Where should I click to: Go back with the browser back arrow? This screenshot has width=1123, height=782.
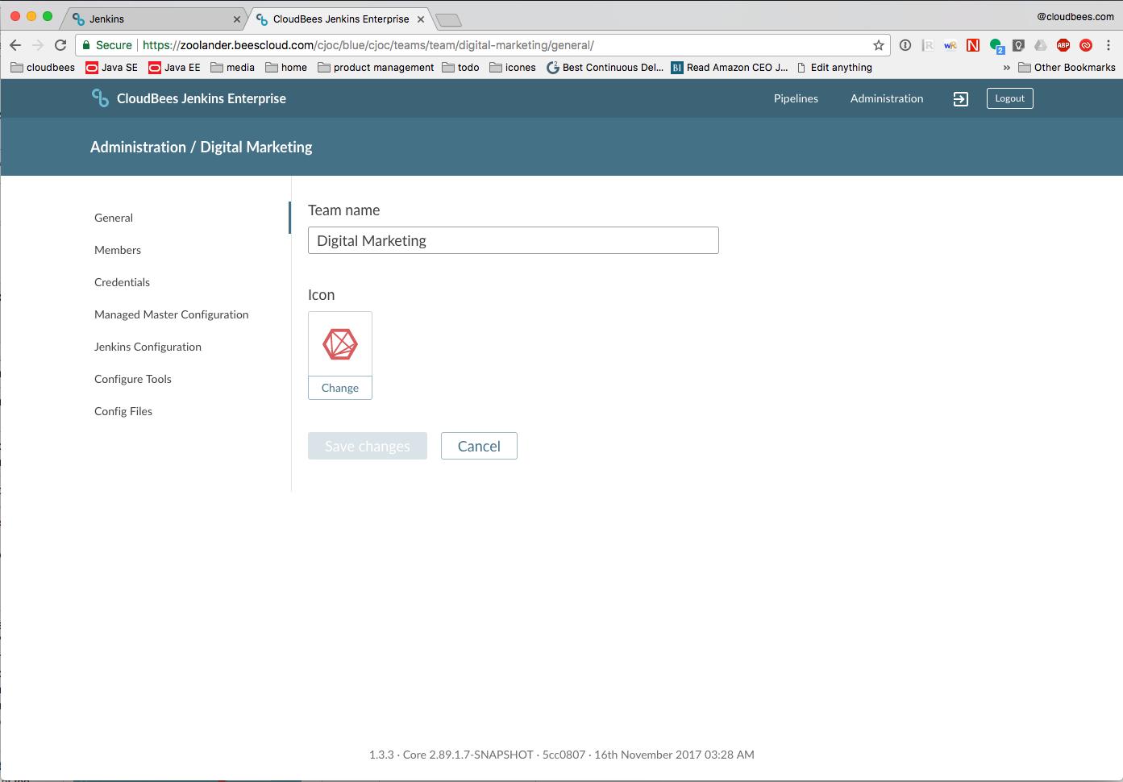(x=15, y=45)
